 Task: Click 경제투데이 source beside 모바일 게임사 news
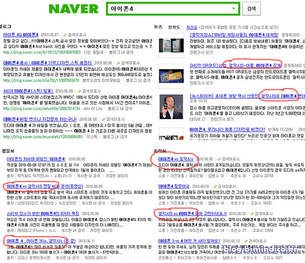(290, 35)
